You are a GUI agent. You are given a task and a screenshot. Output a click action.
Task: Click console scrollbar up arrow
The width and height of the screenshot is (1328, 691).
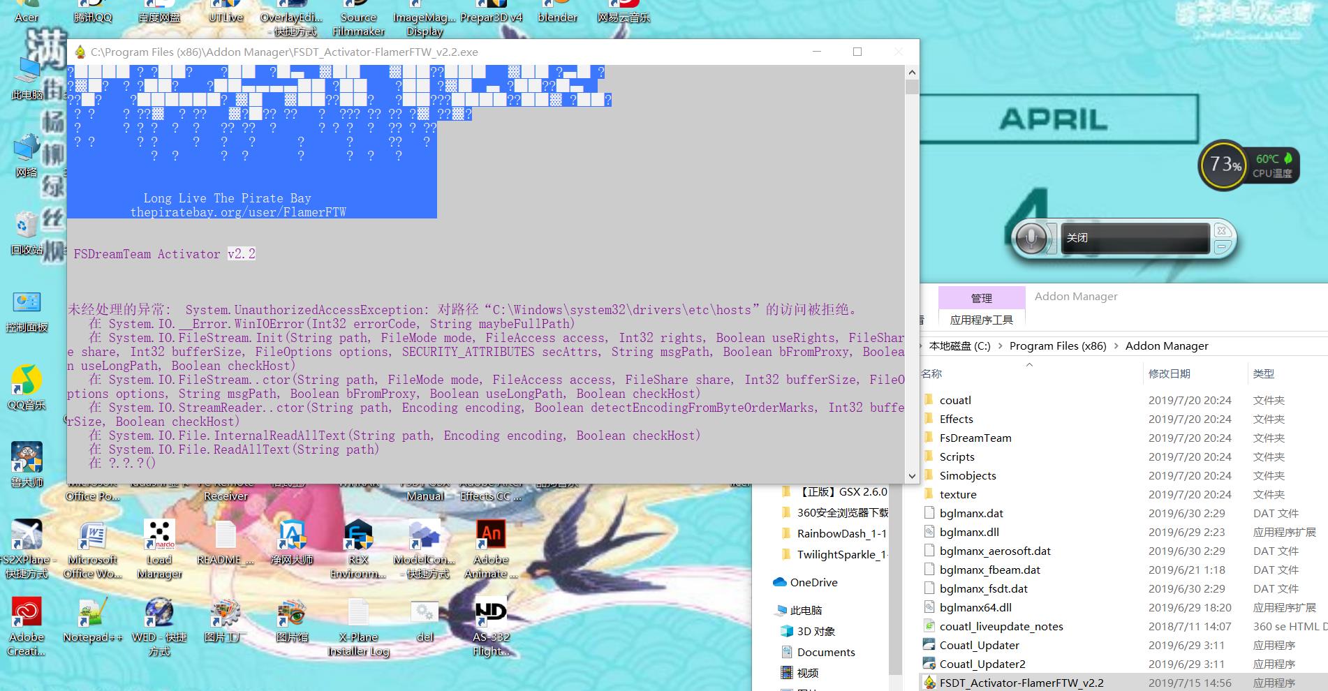[x=912, y=72]
